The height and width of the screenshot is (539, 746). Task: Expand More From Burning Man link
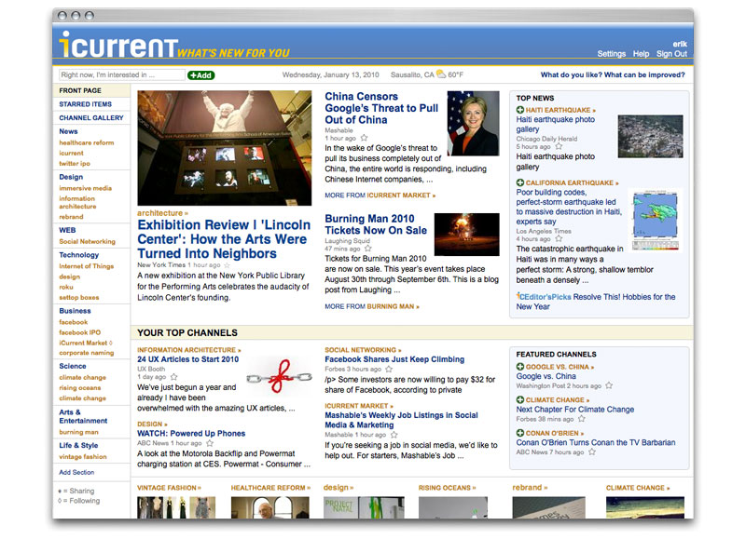tap(372, 306)
